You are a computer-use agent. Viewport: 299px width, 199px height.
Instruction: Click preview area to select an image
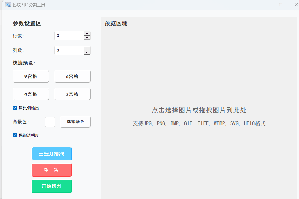tap(199, 111)
